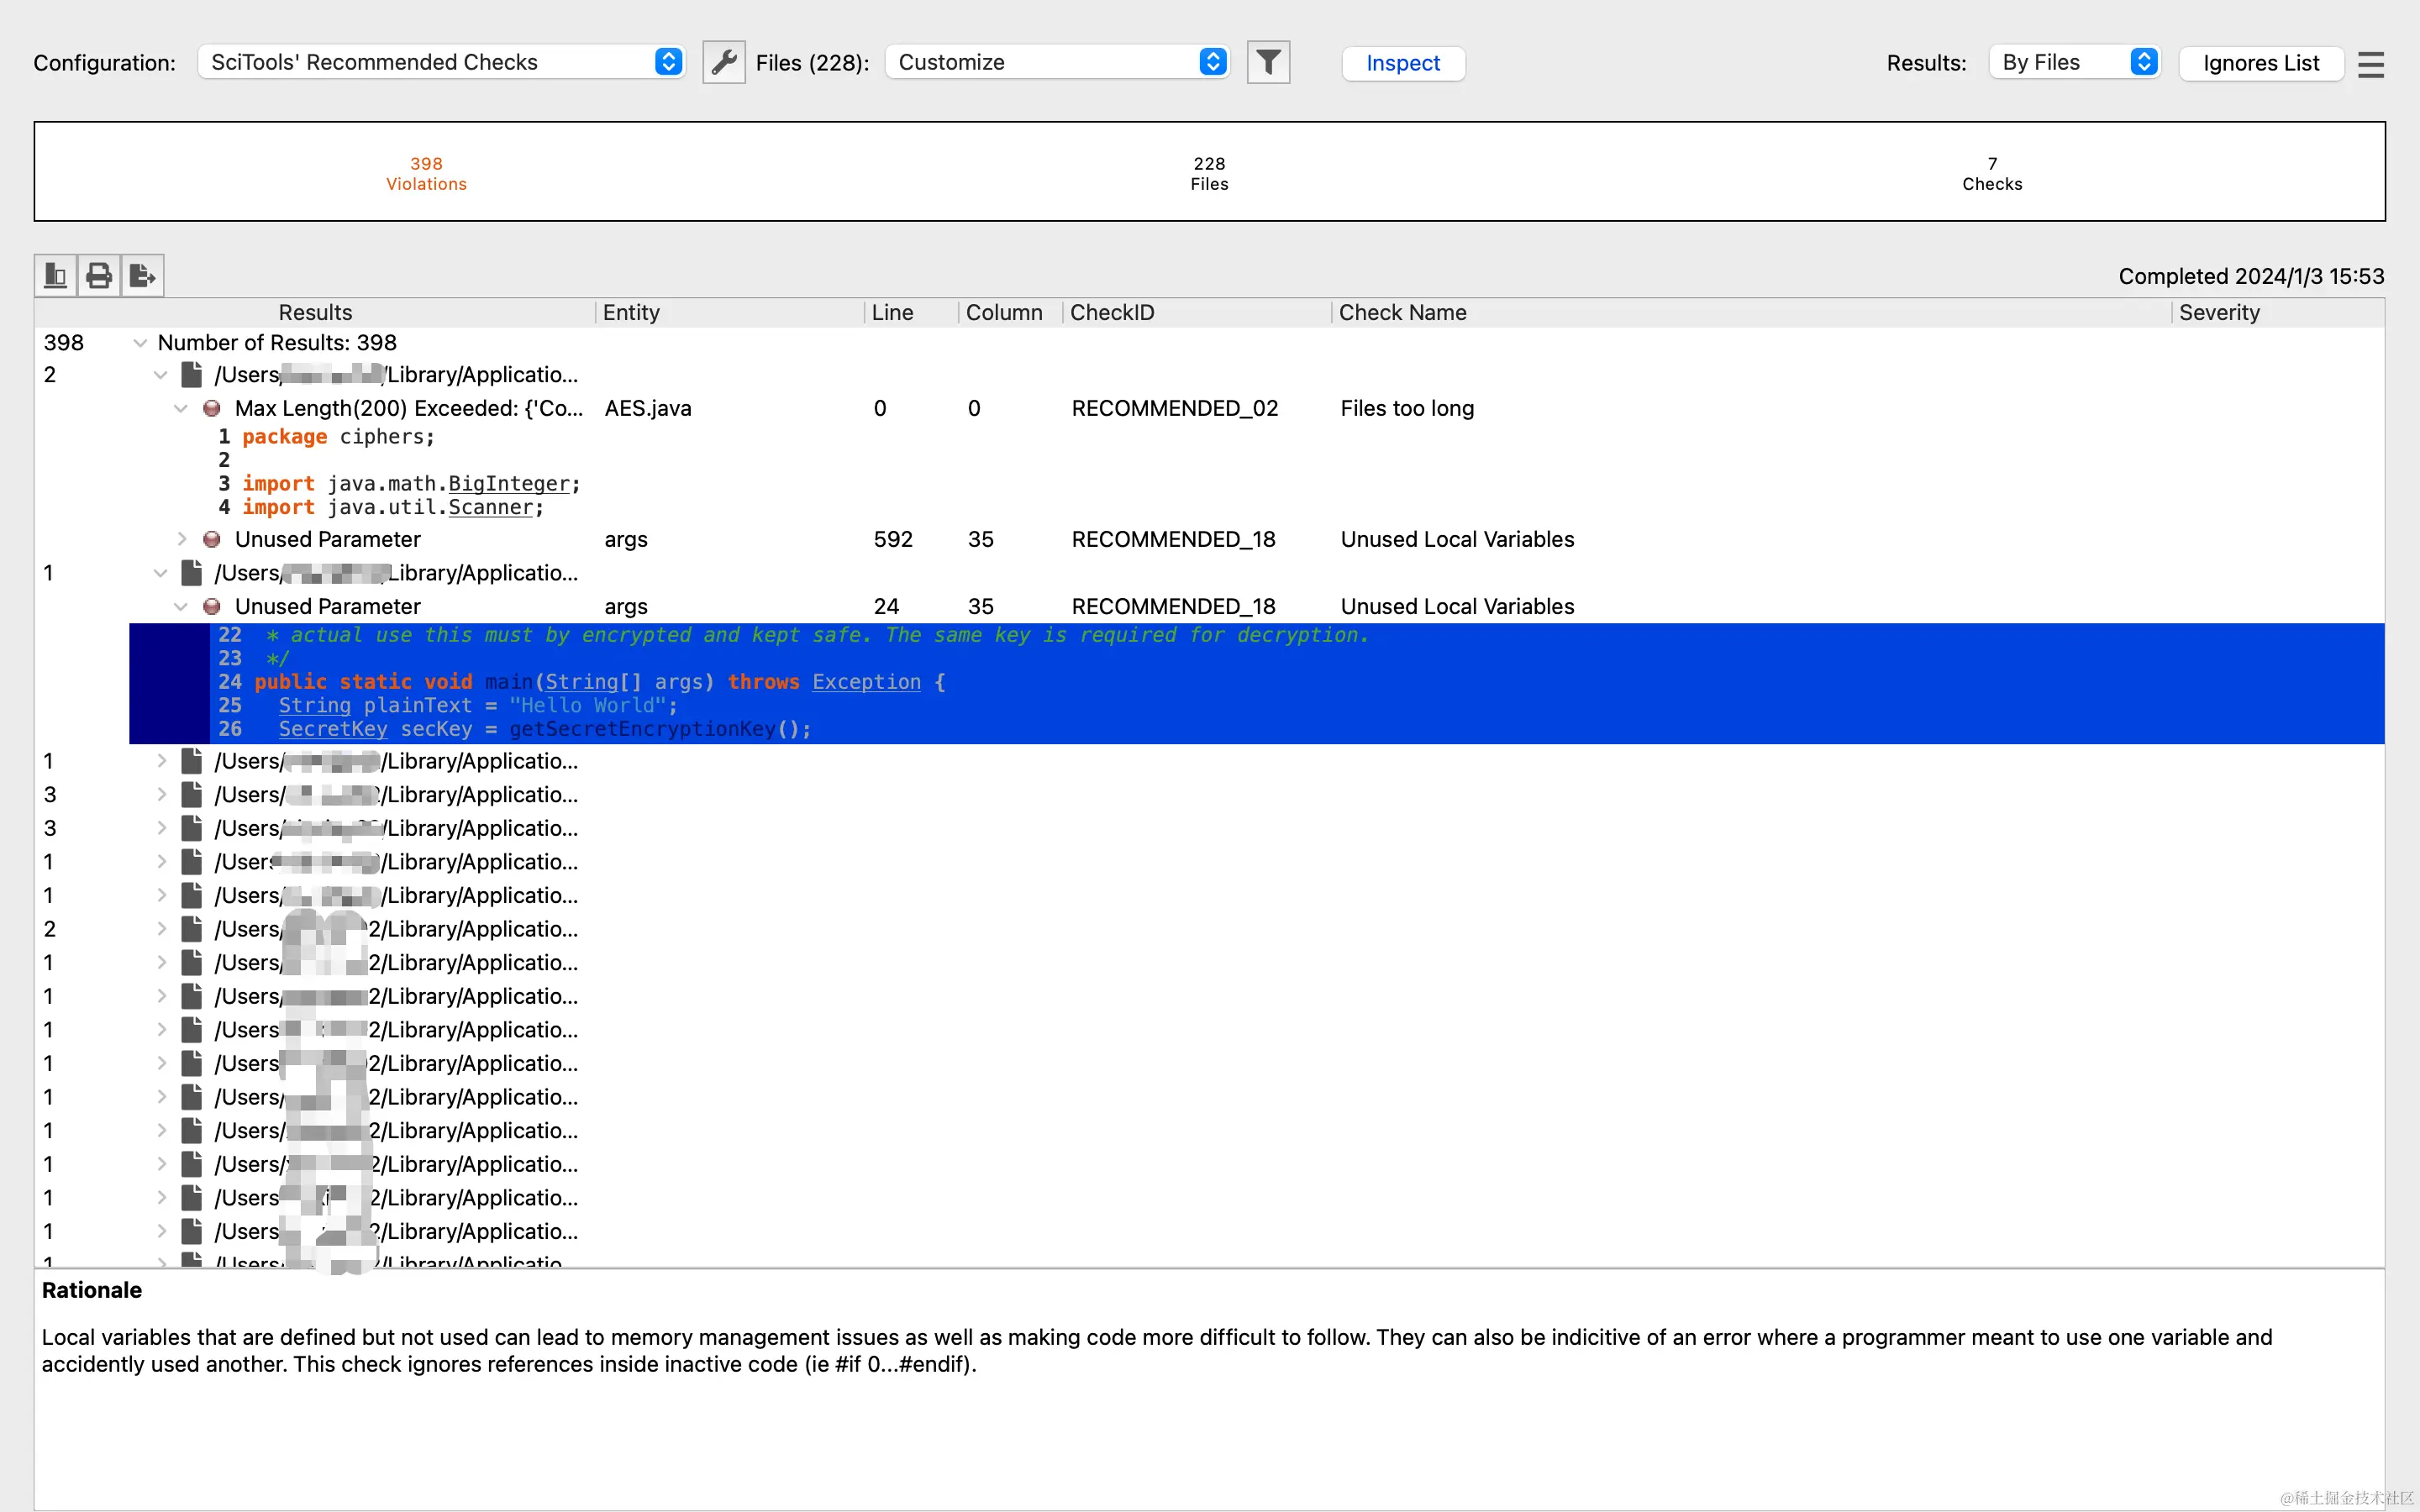Screen dimensions: 2420x1512
Task: Click the wrench configuration settings icon
Action: pos(724,62)
